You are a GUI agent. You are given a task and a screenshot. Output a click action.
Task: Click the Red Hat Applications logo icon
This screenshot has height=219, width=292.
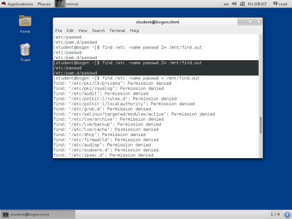(x=4, y=4)
